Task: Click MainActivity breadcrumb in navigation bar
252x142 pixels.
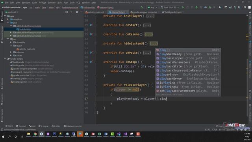Action: (x=87, y=7)
